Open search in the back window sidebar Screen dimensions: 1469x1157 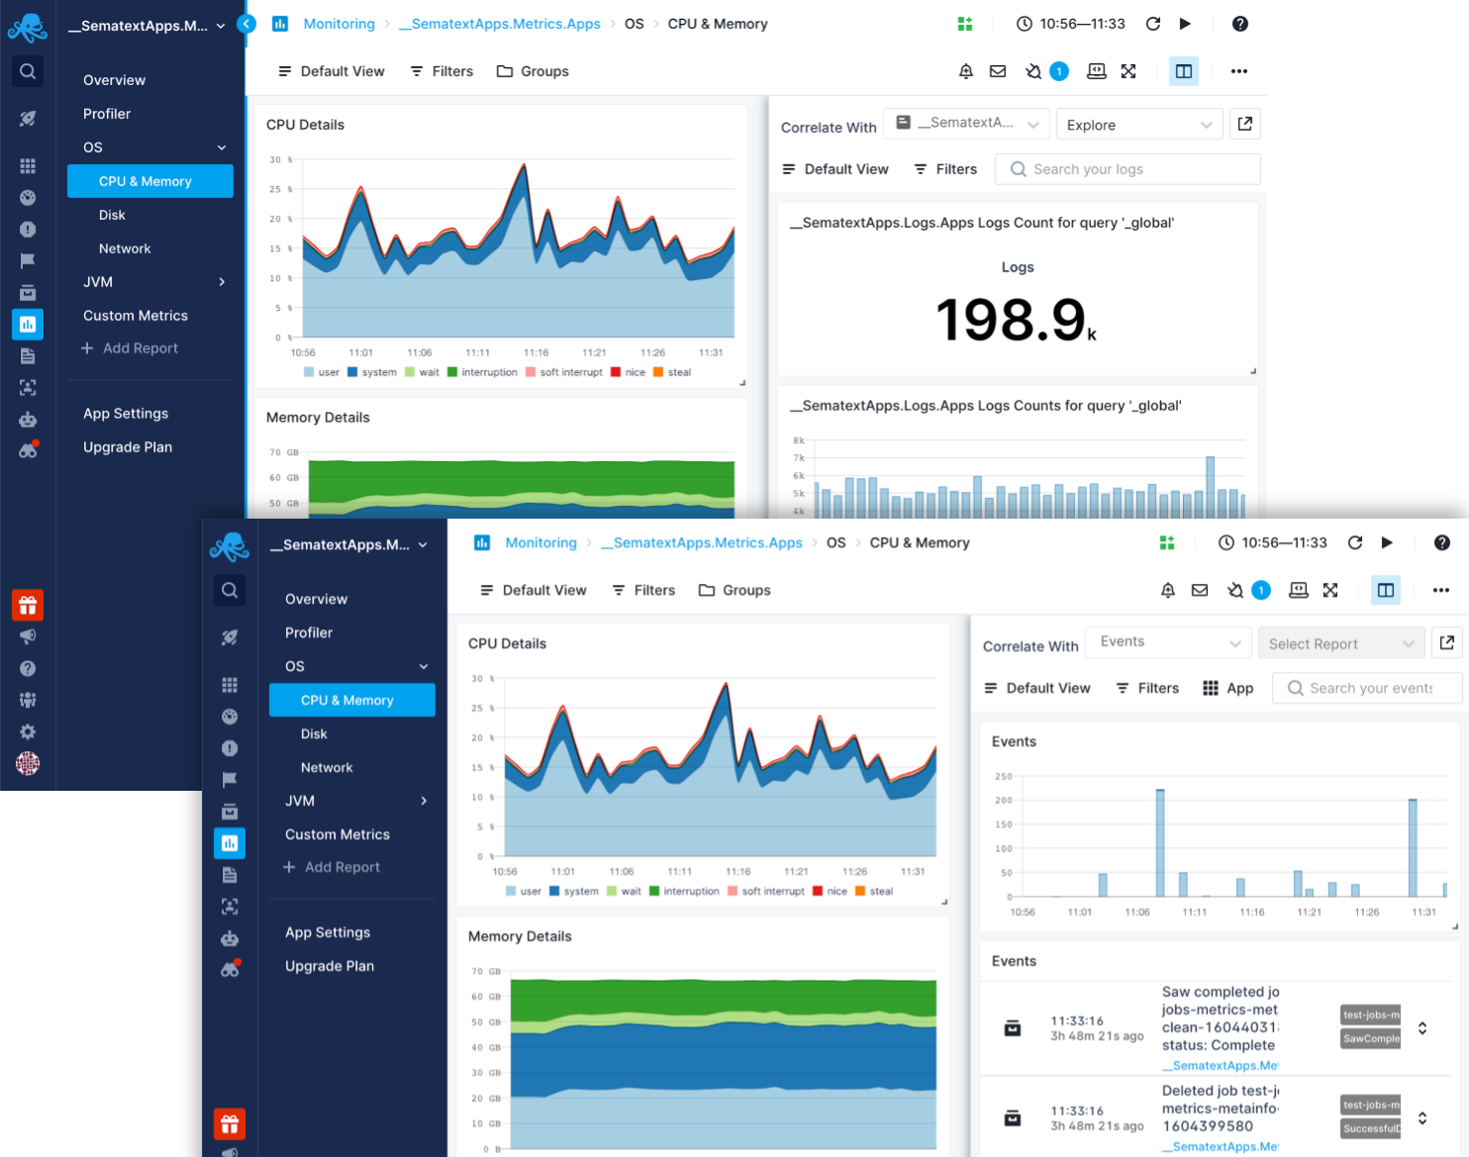tap(28, 71)
